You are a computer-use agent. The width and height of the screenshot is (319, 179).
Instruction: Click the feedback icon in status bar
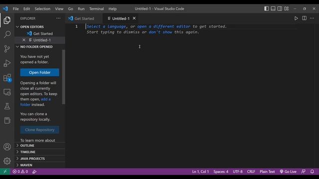[x=303, y=172]
